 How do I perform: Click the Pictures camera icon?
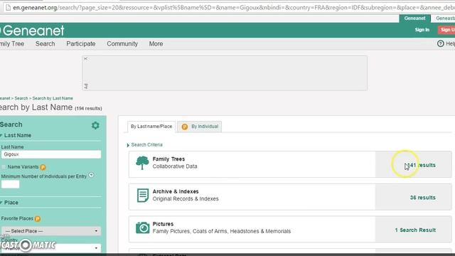pyautogui.click(x=142, y=228)
